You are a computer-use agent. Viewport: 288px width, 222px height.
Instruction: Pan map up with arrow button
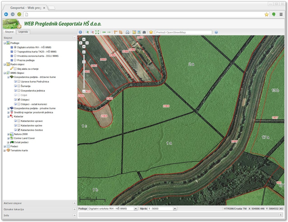click(84, 39)
